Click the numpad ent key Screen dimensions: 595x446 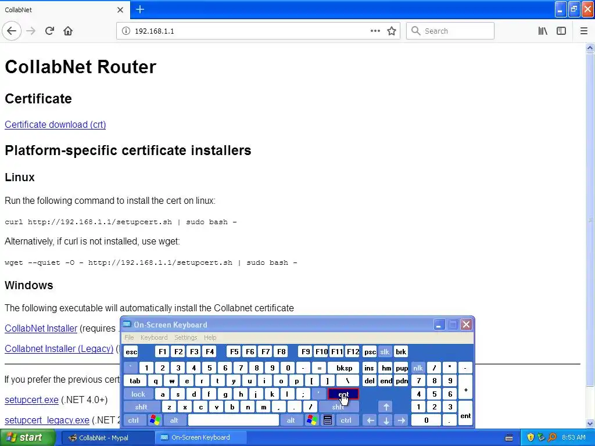(x=465, y=413)
